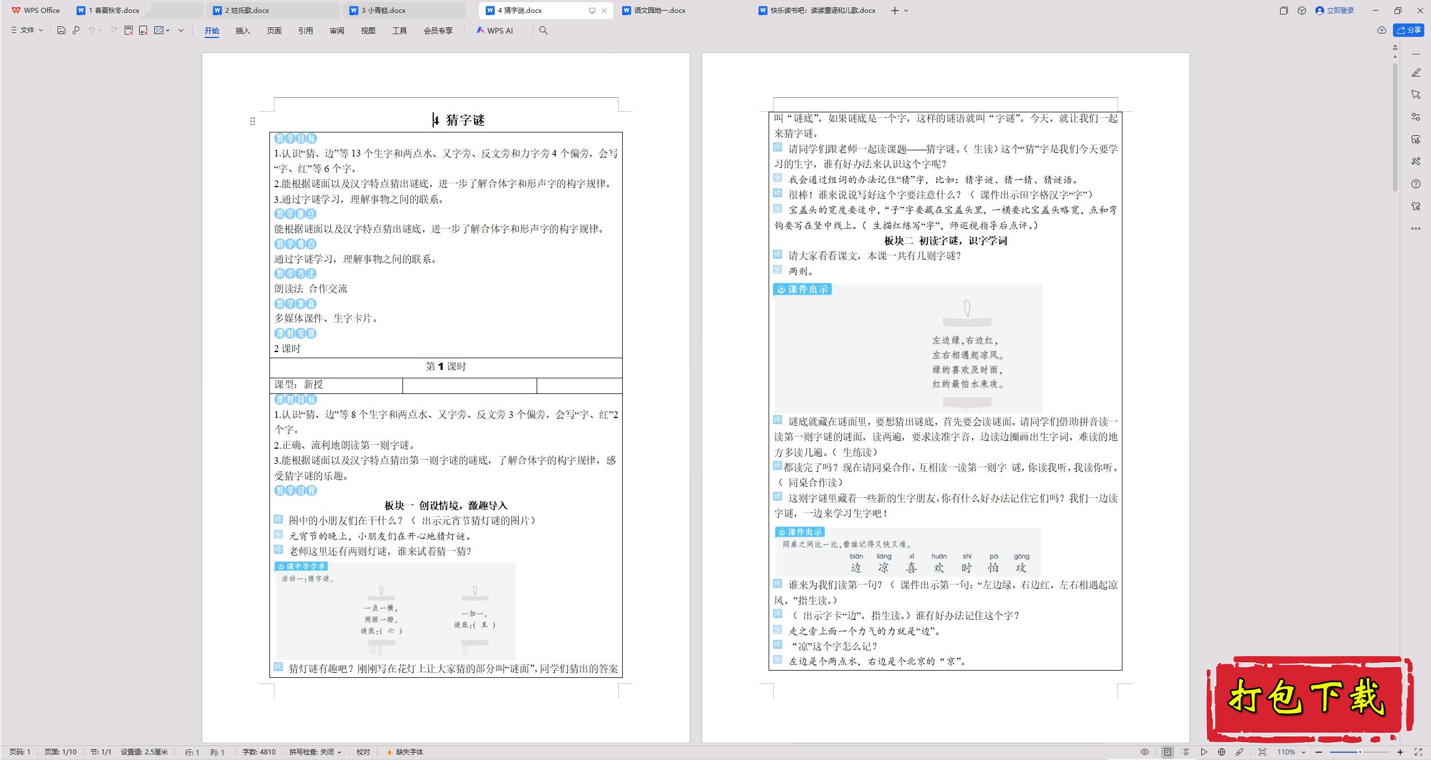Open the 会员专享 ribbon tab
The image size is (1431, 760).
tap(438, 31)
